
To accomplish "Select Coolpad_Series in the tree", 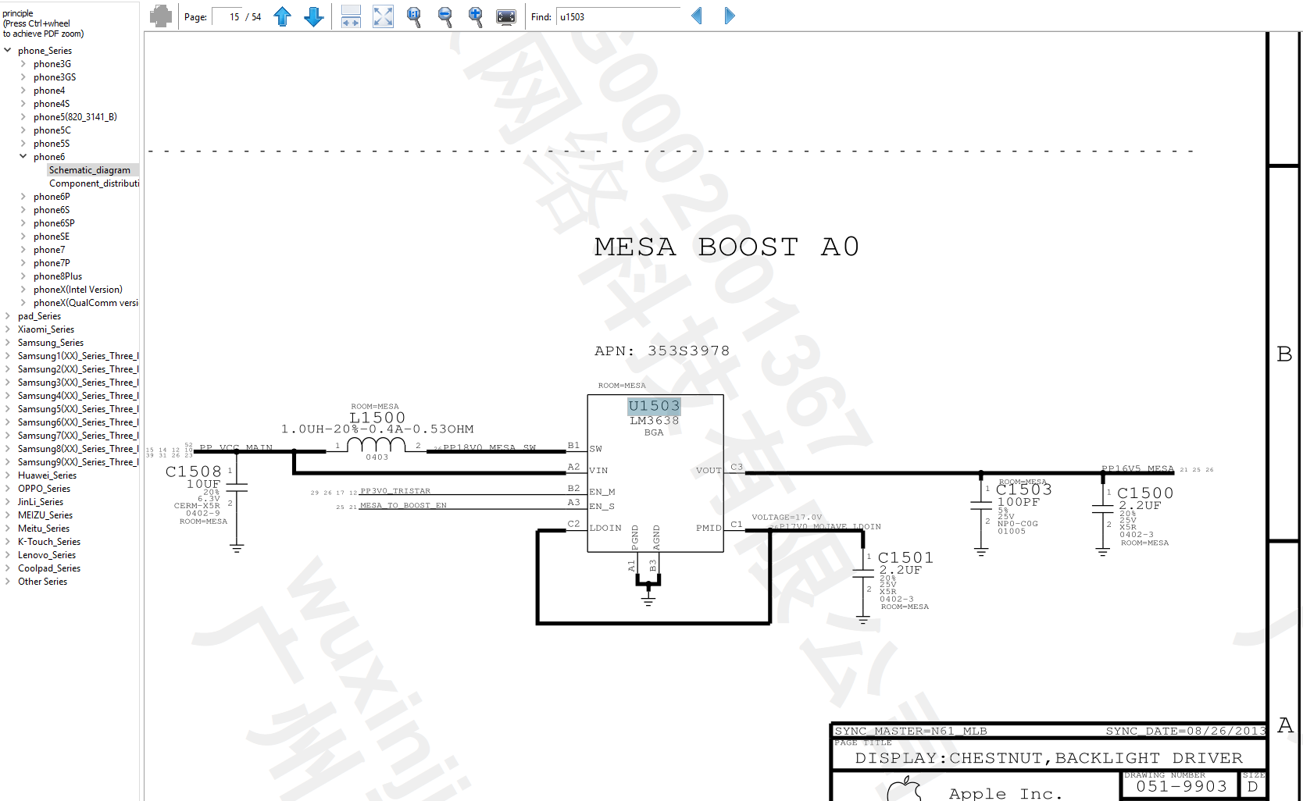I will click(49, 568).
